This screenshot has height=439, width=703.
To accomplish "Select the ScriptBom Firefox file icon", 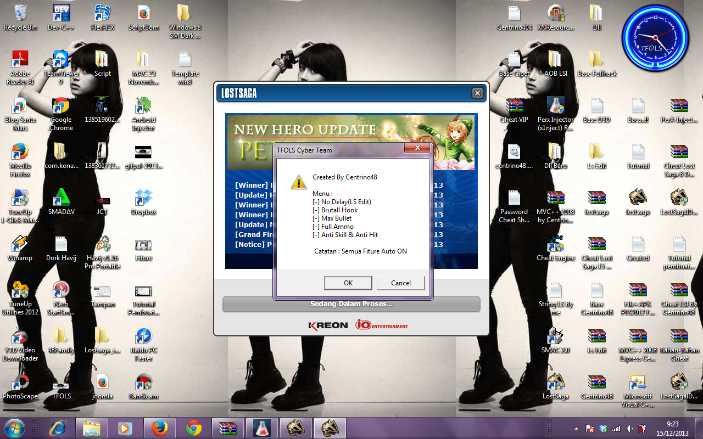I will 143,18.
